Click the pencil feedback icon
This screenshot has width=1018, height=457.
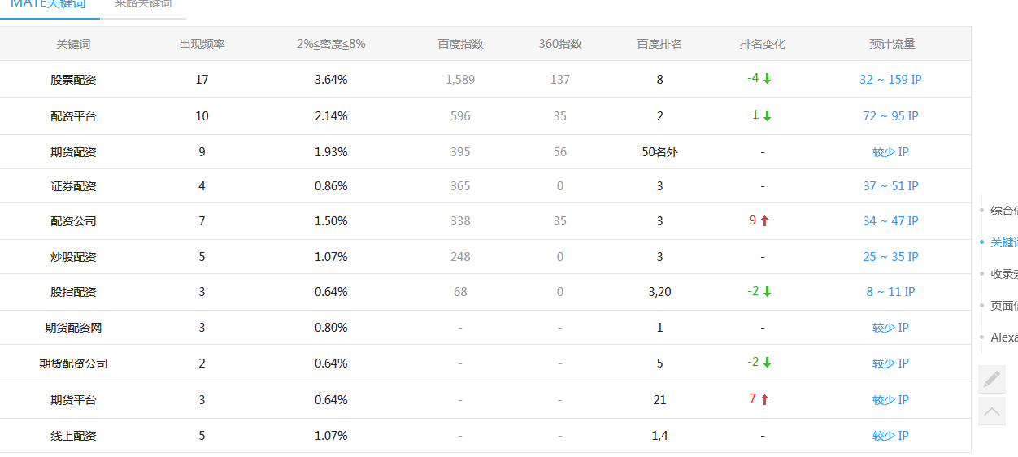(x=991, y=379)
